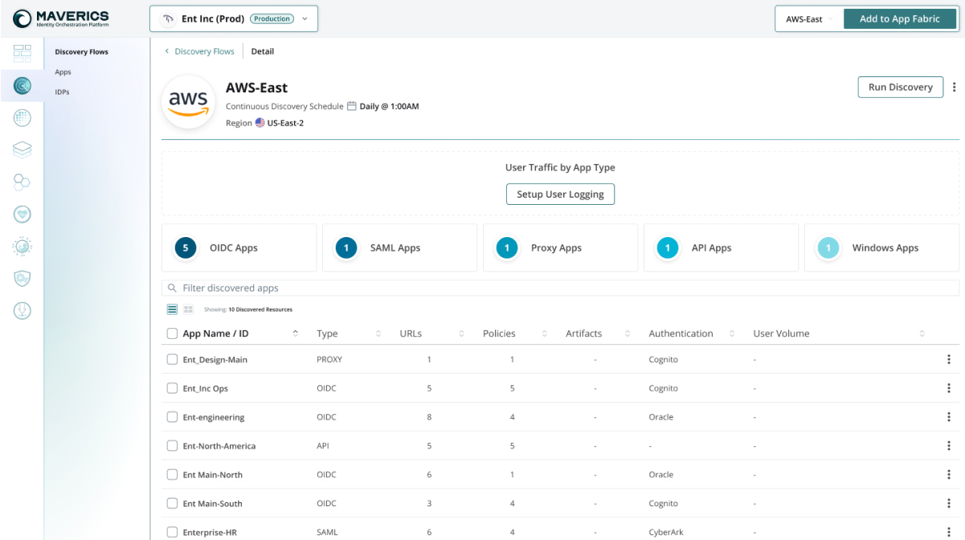Switch to grid view icon
This screenshot has width=965, height=540.
(x=188, y=309)
